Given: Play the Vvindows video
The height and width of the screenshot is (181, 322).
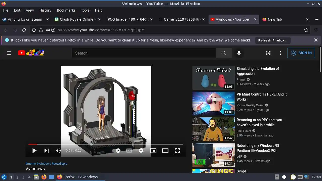Looking at the screenshot, I should click(x=34, y=151).
